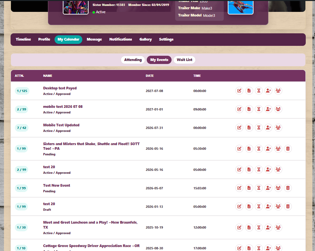Open document icon for mobile test 2026 07 08
315x251 pixels.
249,109
